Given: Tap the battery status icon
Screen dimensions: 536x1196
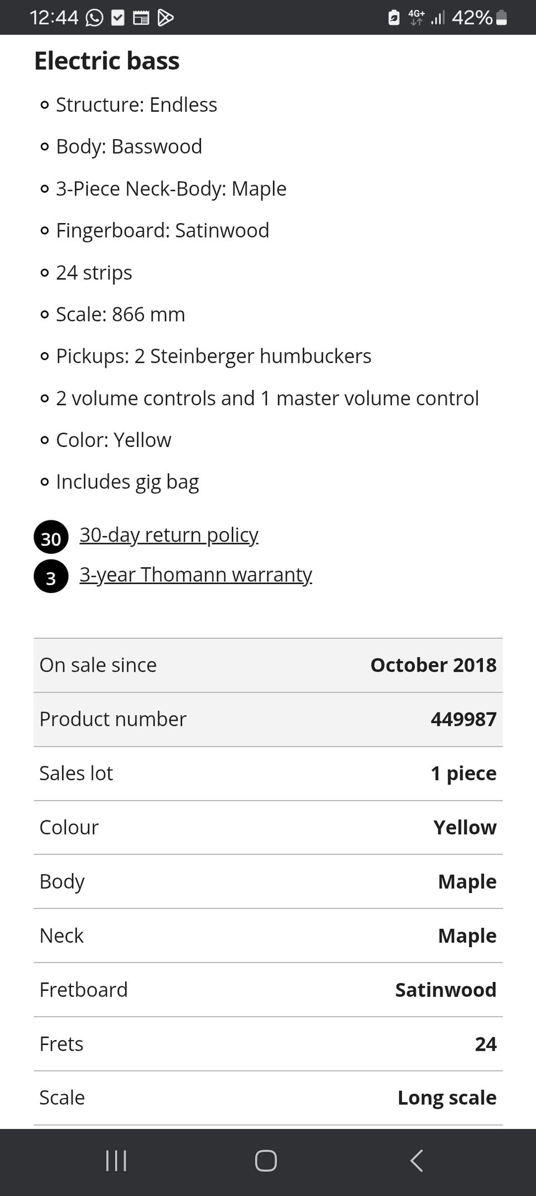Looking at the screenshot, I should tap(501, 18).
